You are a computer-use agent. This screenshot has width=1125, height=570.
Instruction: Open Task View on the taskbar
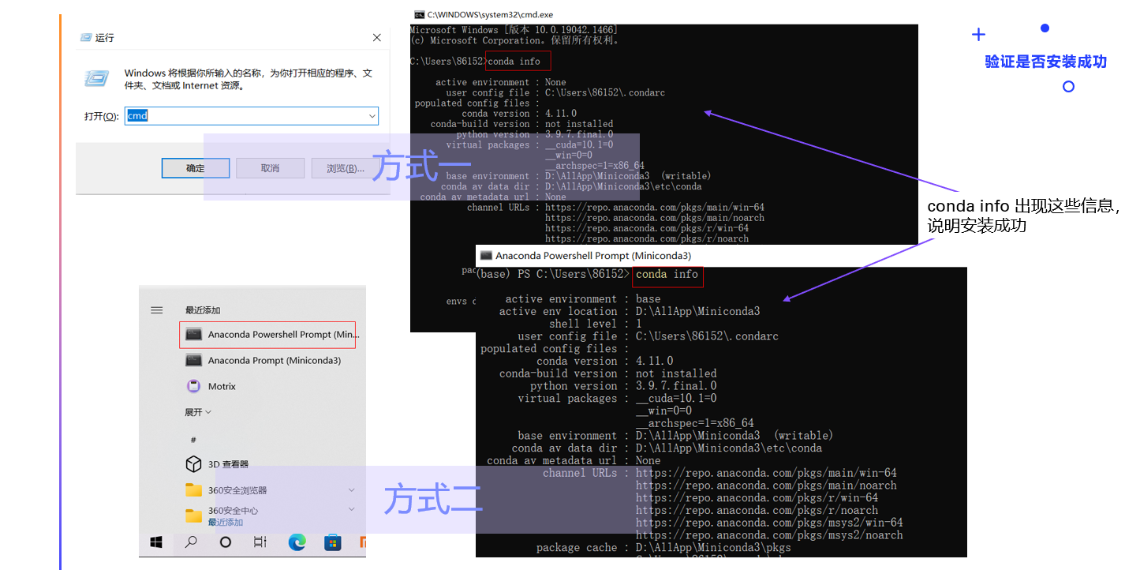[x=260, y=542]
